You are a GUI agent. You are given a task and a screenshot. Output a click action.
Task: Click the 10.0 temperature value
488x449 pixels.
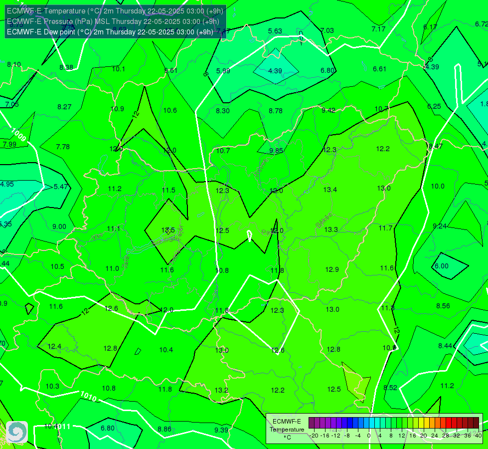(x=438, y=186)
